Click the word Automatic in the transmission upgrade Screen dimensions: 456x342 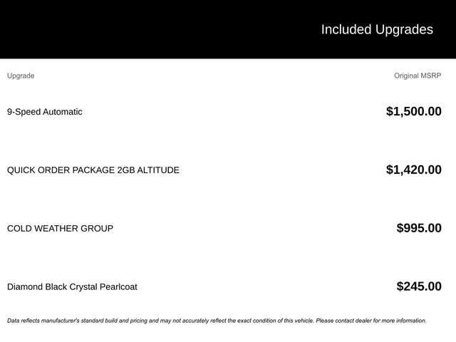click(x=63, y=112)
